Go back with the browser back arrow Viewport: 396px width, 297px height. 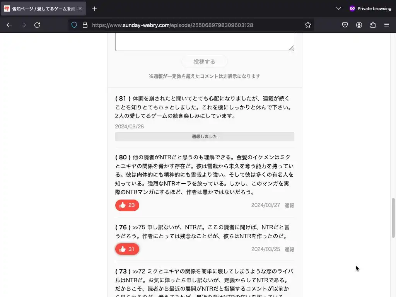9,25
